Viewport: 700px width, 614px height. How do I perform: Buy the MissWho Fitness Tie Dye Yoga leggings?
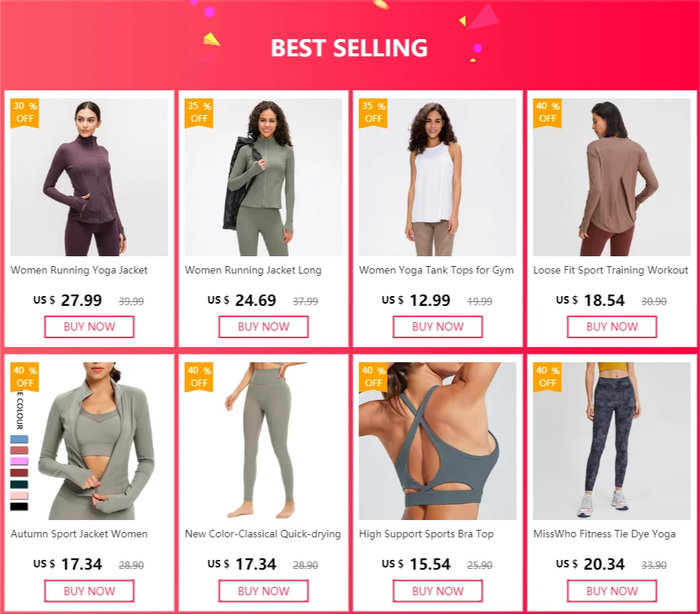pyautogui.click(x=611, y=591)
